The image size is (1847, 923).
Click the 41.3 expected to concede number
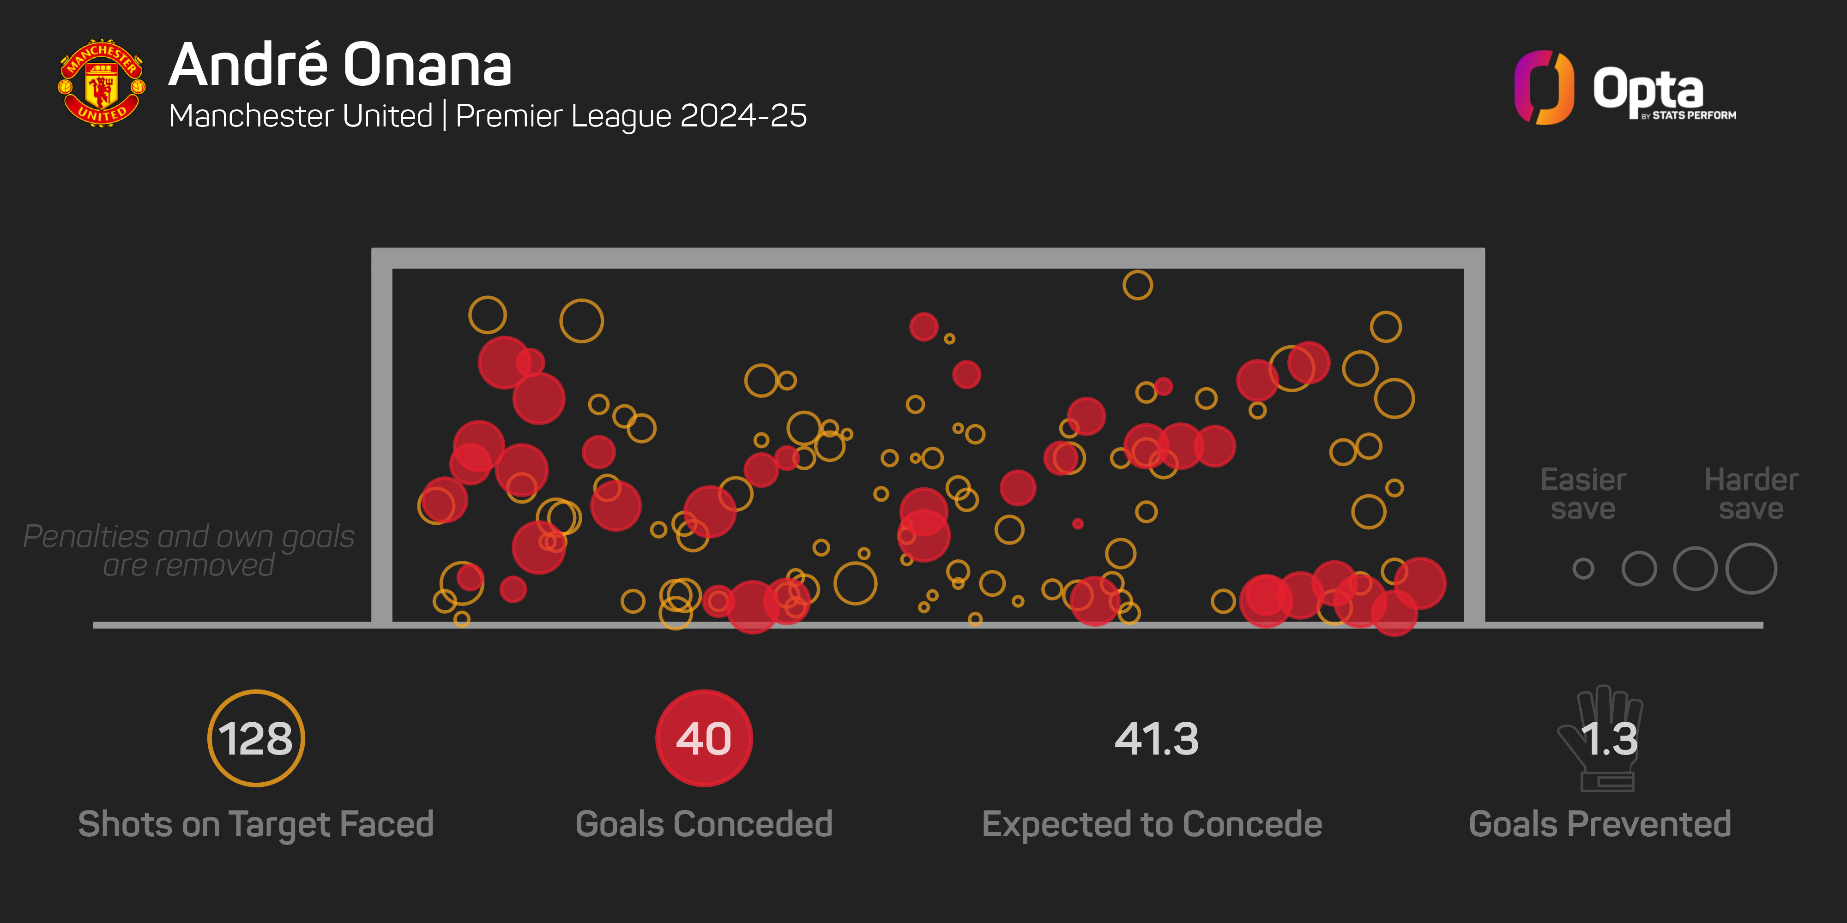point(1156,739)
